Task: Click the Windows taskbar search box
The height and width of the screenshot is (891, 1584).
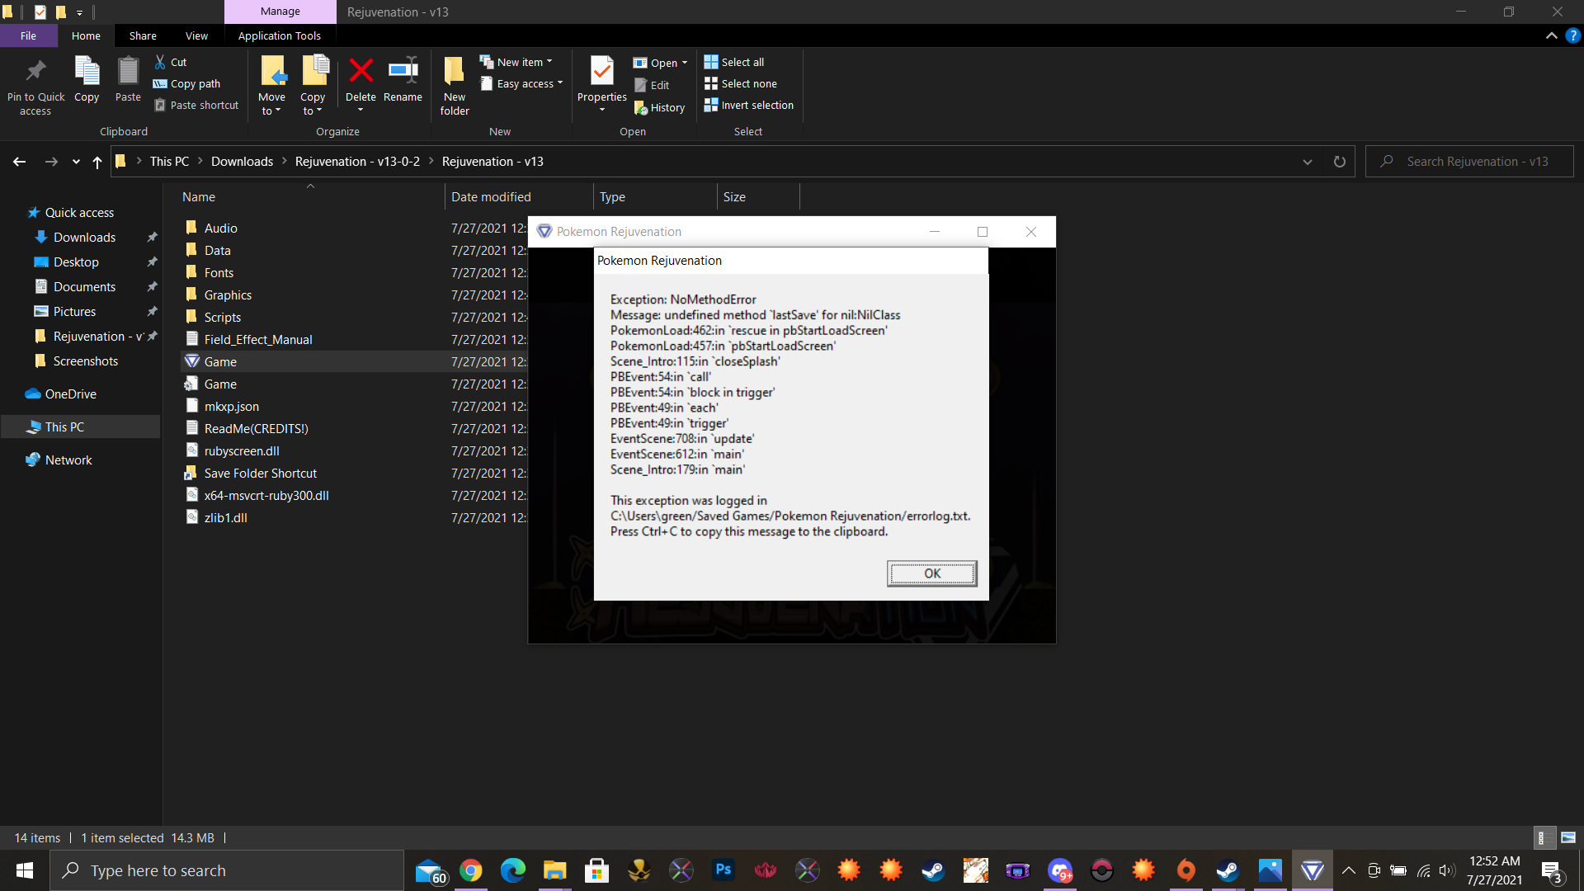Action: 227,870
